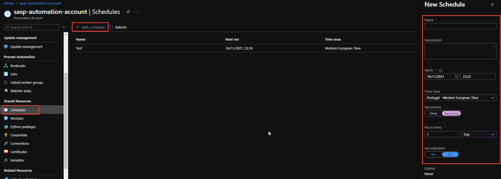Click the Hybrid worker groups icon
501x179 pixels.
(x=6, y=83)
